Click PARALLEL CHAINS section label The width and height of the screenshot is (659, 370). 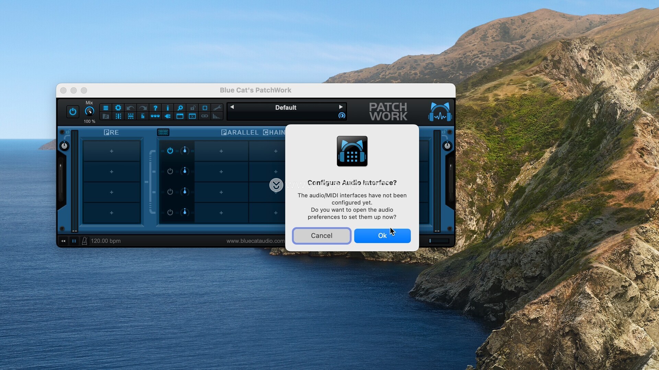point(253,132)
